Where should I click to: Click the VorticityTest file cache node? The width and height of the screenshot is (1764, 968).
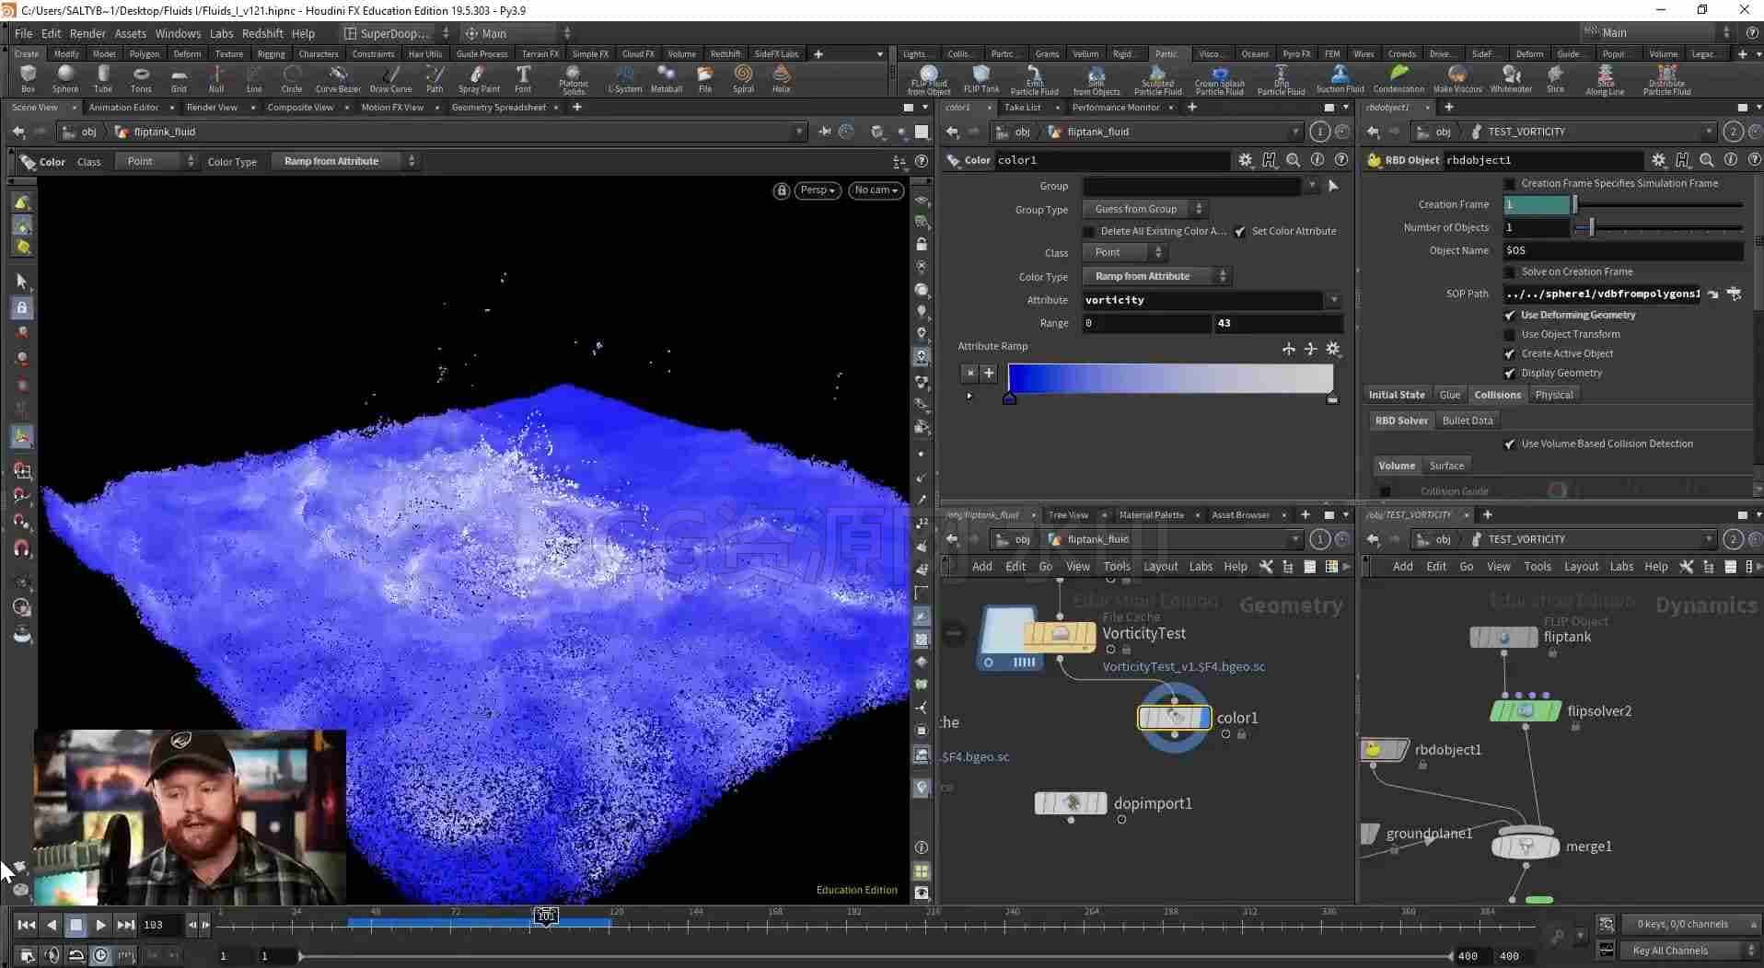coord(1060,635)
